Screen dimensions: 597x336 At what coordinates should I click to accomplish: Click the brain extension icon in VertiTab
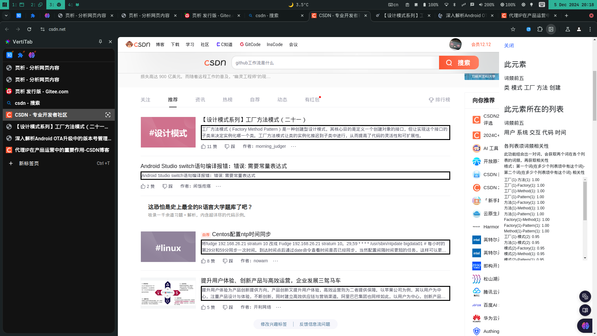click(32, 55)
